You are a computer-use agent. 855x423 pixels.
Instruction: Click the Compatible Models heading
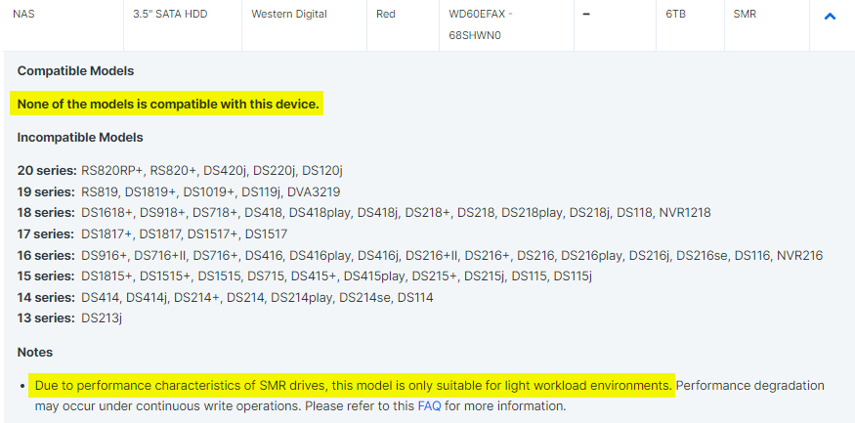(75, 71)
